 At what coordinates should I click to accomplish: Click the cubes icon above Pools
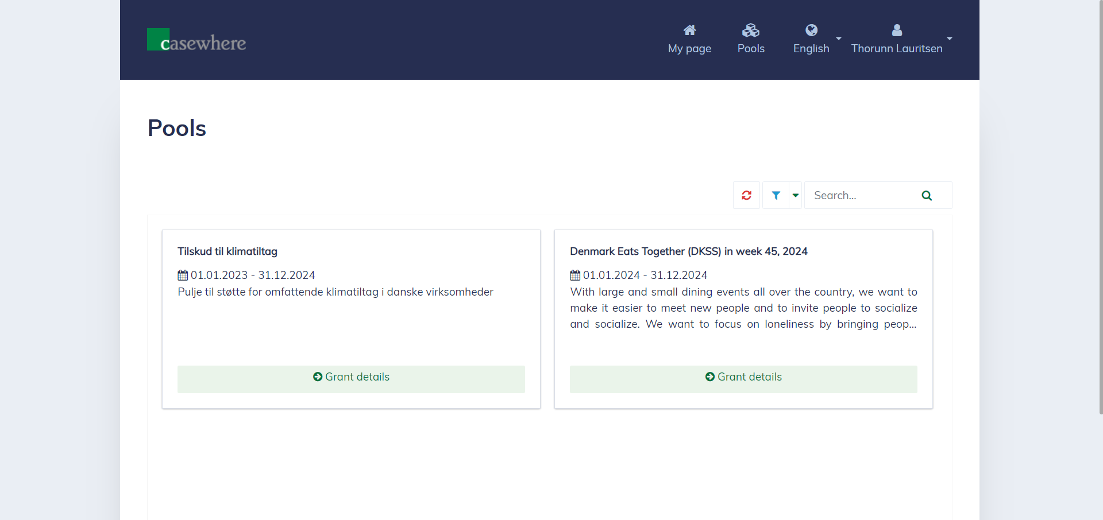click(x=750, y=30)
